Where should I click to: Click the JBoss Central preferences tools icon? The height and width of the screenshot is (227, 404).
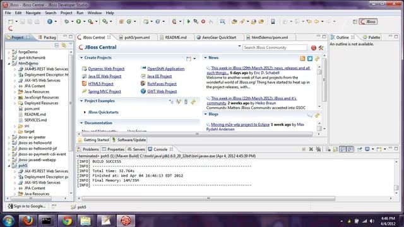pos(321,48)
